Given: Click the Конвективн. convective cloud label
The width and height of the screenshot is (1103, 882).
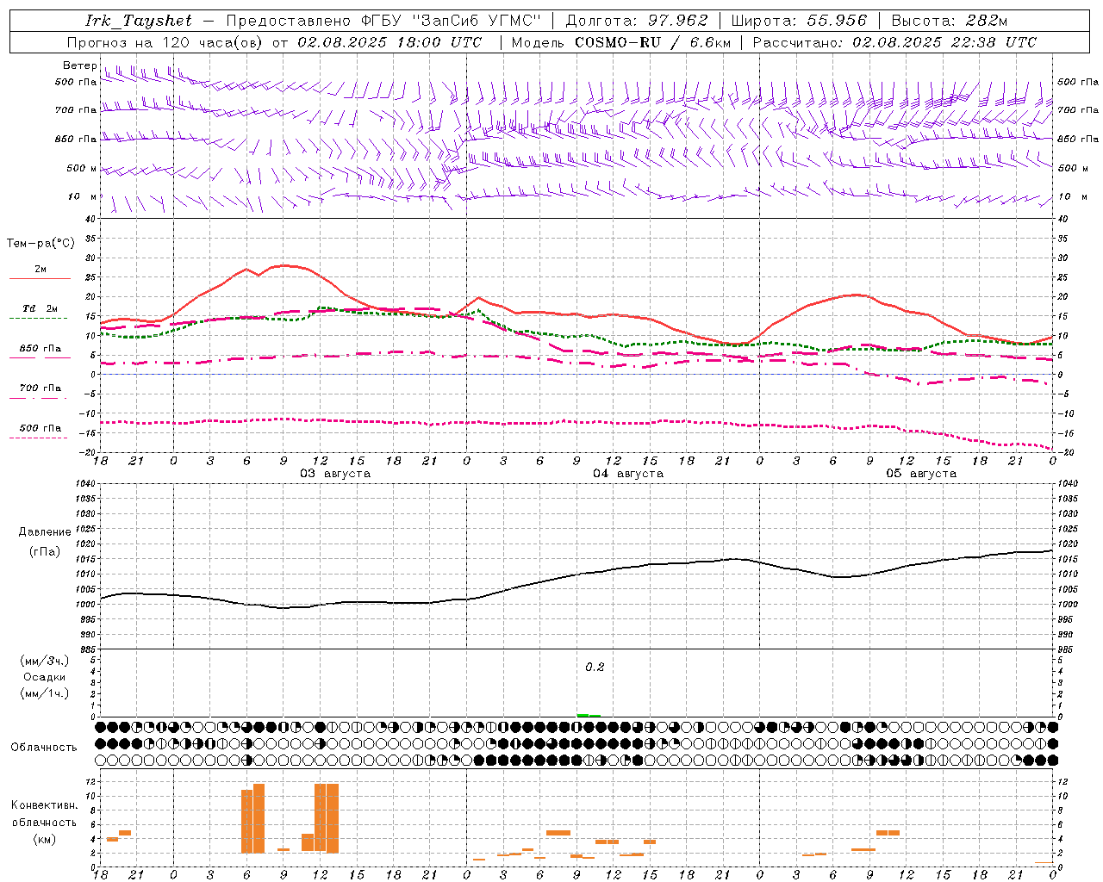Looking at the screenshot, I should coord(44,805).
